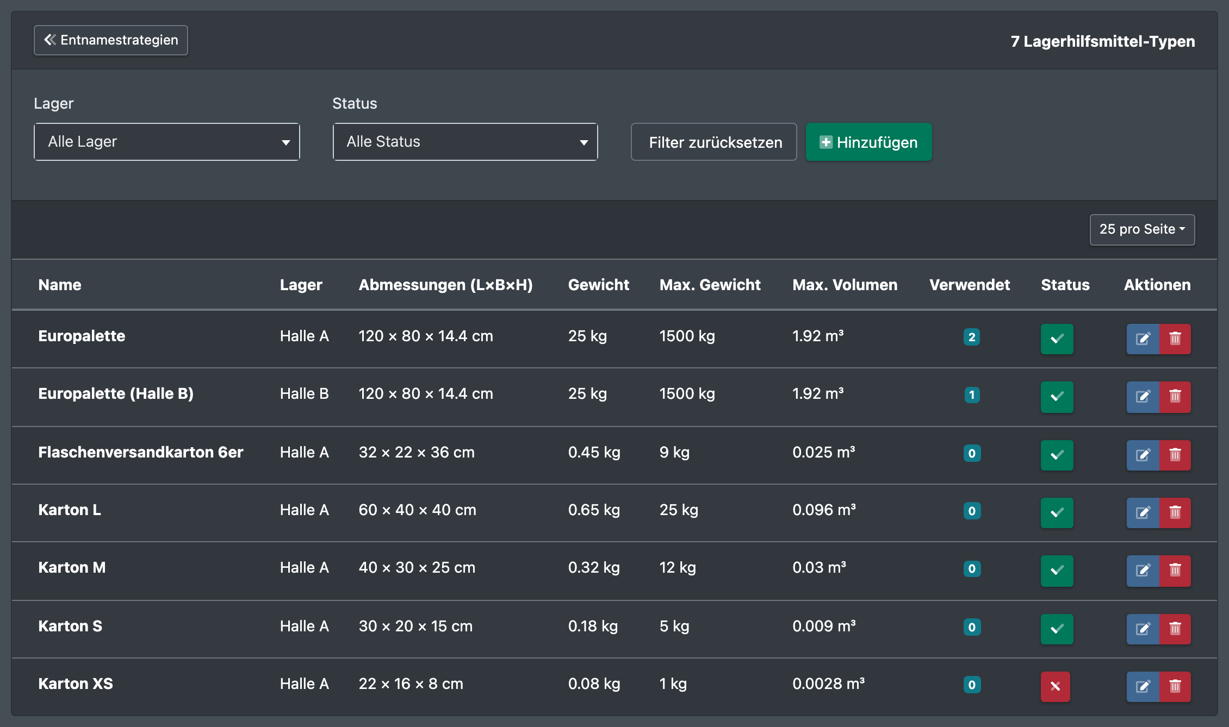Click the 7 Lagerhilfsmittel-Typen heading
This screenshot has height=727, width=1229.
(1103, 41)
